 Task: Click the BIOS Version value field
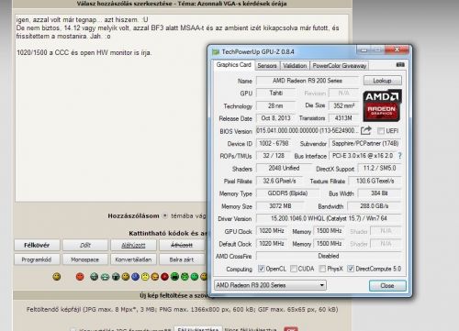pos(308,130)
